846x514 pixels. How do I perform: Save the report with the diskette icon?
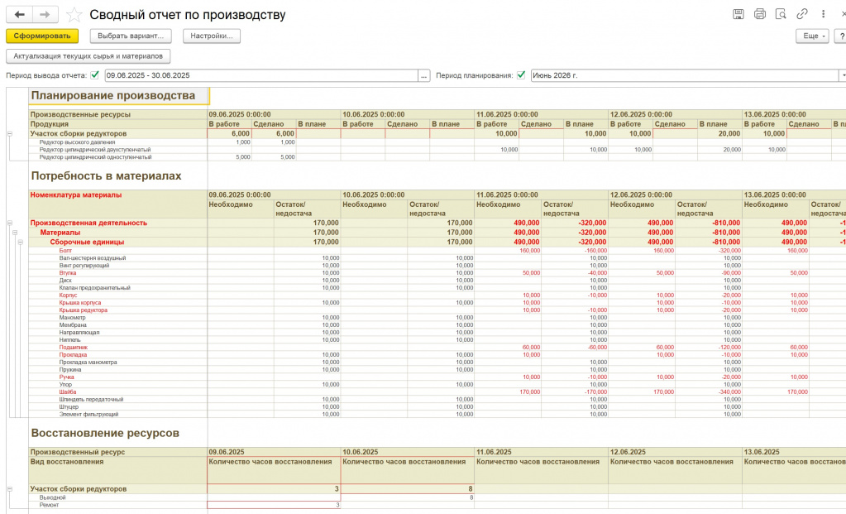click(738, 14)
